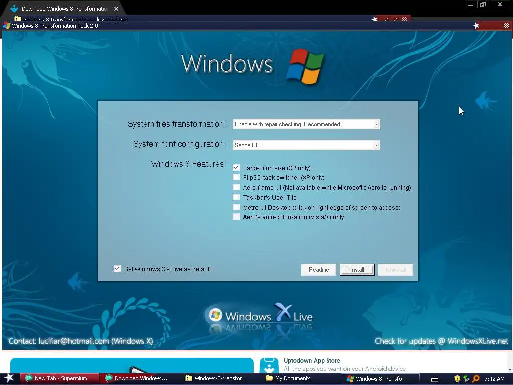Switch to the Download Windows 8 Transformation browser tab

(x=64, y=9)
